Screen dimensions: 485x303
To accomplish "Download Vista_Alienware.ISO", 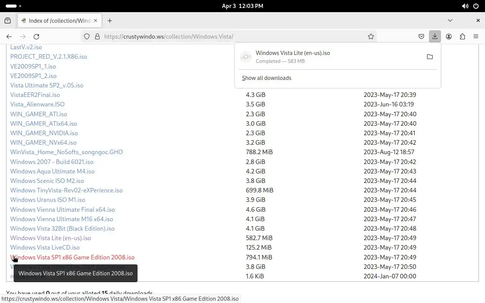I will pyautogui.click(x=37, y=105).
